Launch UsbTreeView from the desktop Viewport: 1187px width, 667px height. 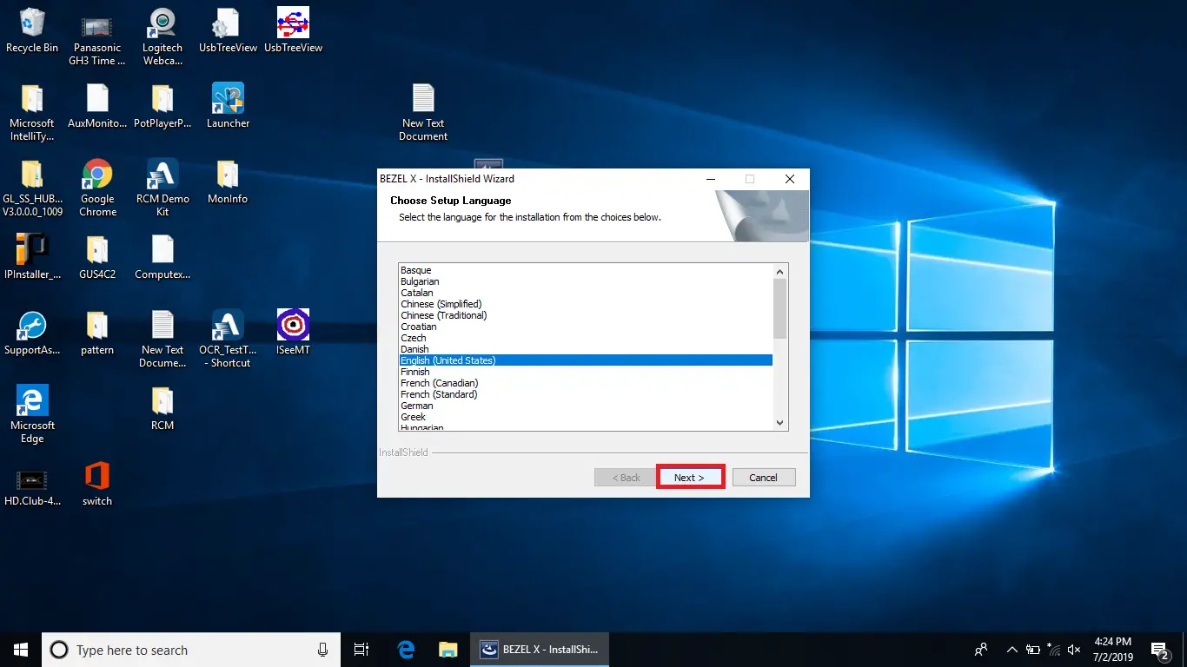[x=227, y=24]
